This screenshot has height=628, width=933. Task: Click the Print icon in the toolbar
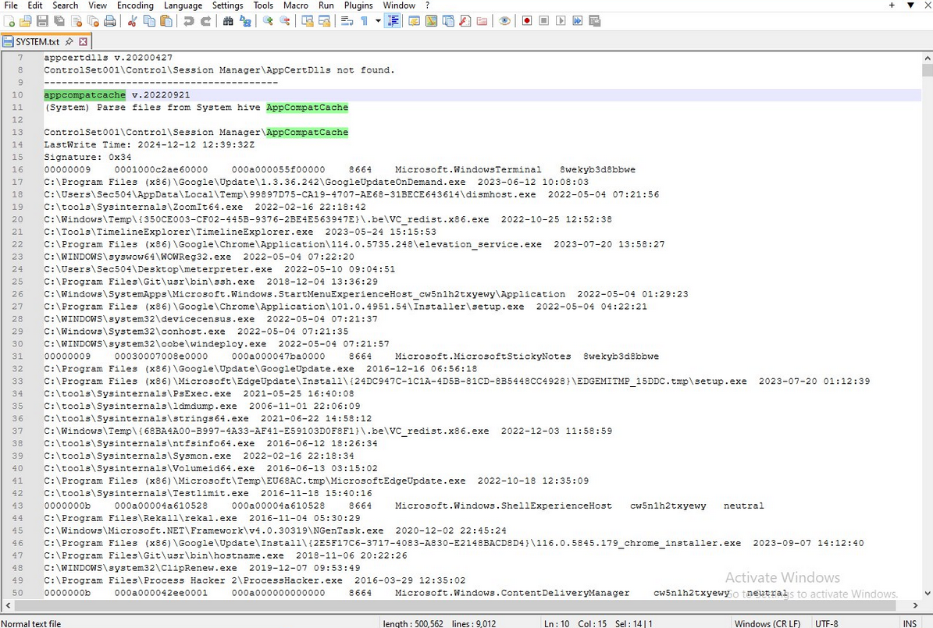(110, 21)
